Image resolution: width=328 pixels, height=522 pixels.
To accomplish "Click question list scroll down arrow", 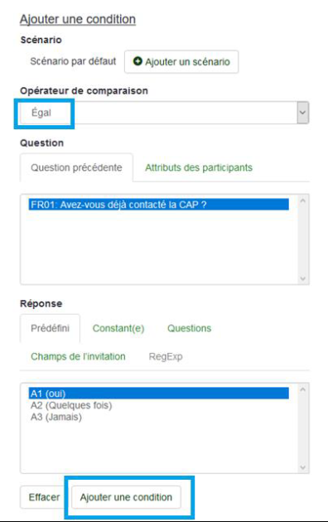I will point(302,278).
